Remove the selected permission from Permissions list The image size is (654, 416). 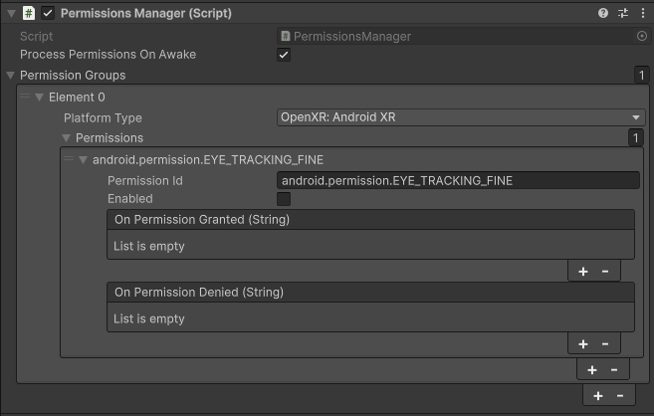click(x=614, y=369)
